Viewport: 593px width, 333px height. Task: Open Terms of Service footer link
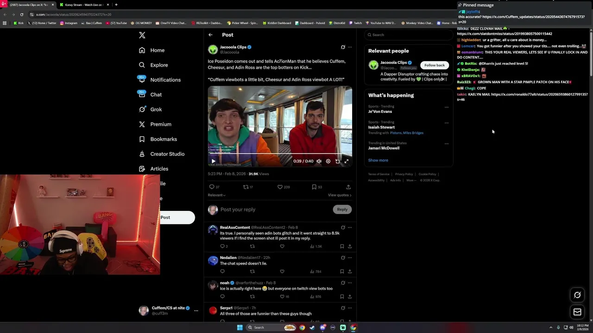click(379, 174)
